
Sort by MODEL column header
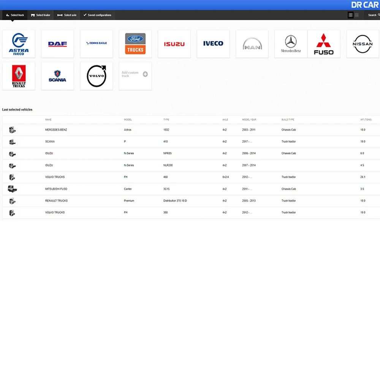(x=128, y=120)
